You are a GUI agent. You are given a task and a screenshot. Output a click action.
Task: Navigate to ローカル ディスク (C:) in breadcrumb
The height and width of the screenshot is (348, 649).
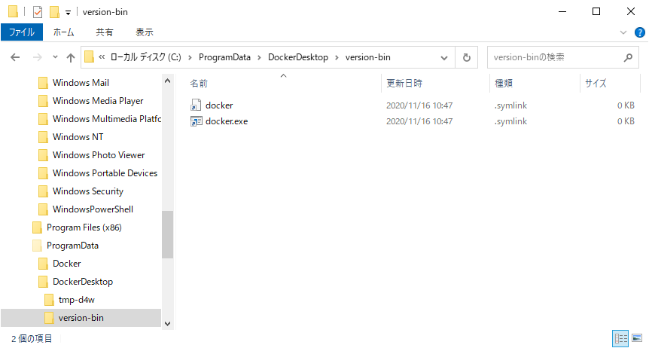click(146, 57)
